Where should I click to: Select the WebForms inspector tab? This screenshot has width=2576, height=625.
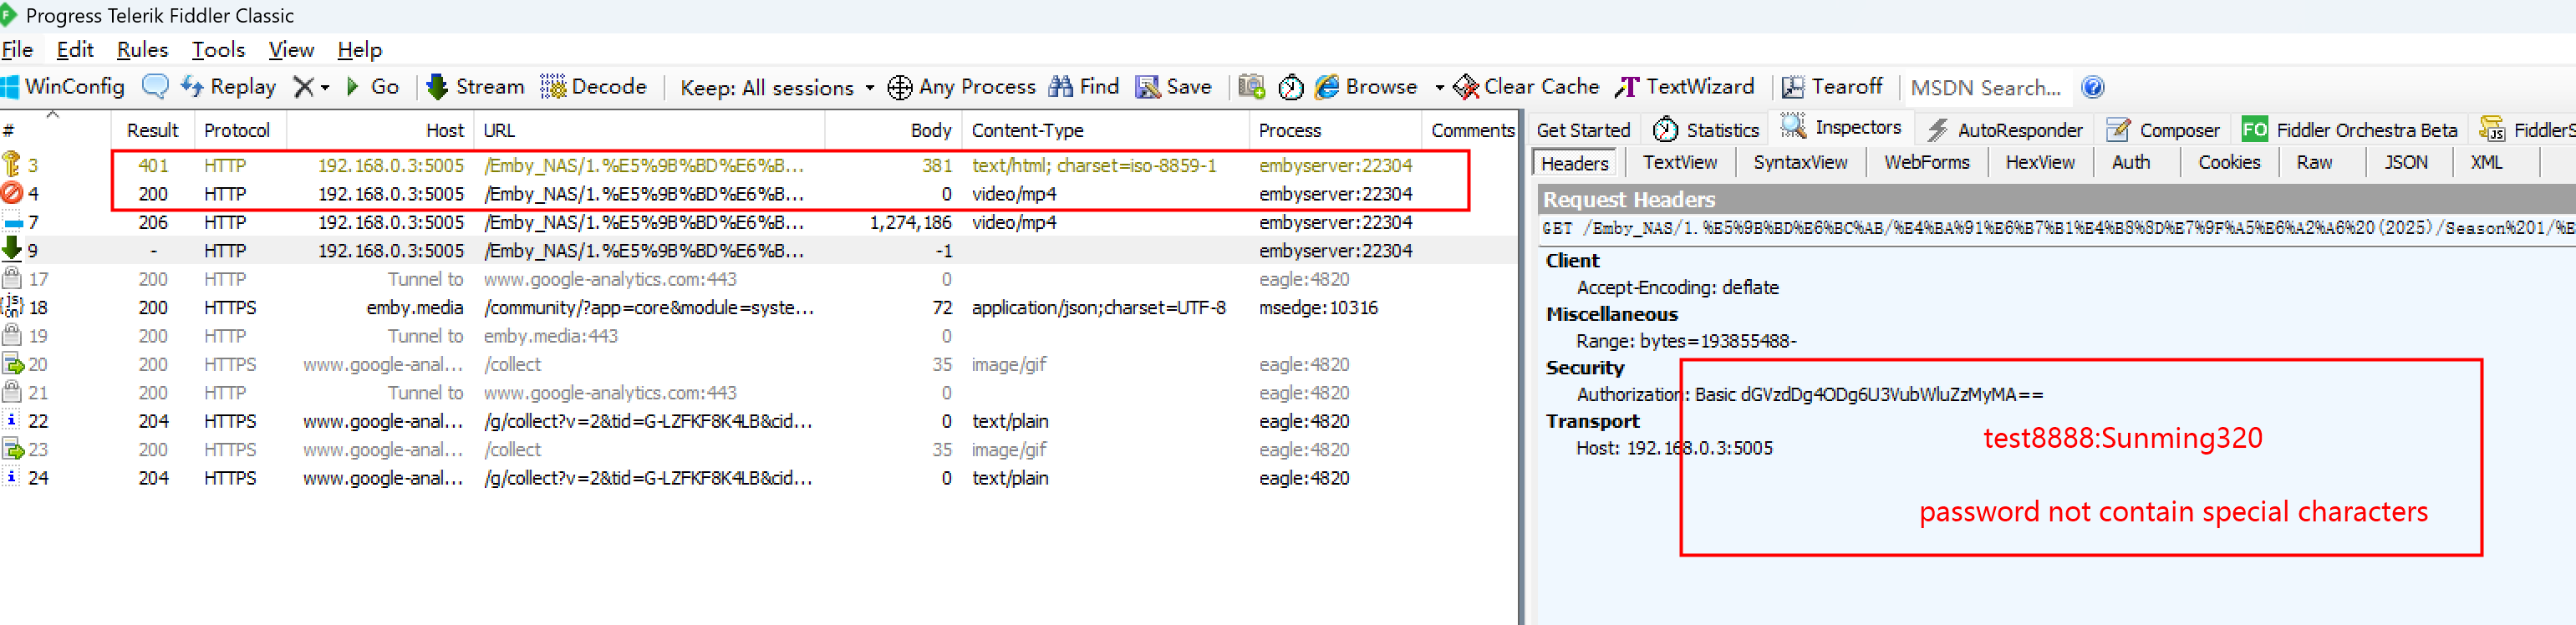coord(1927,163)
